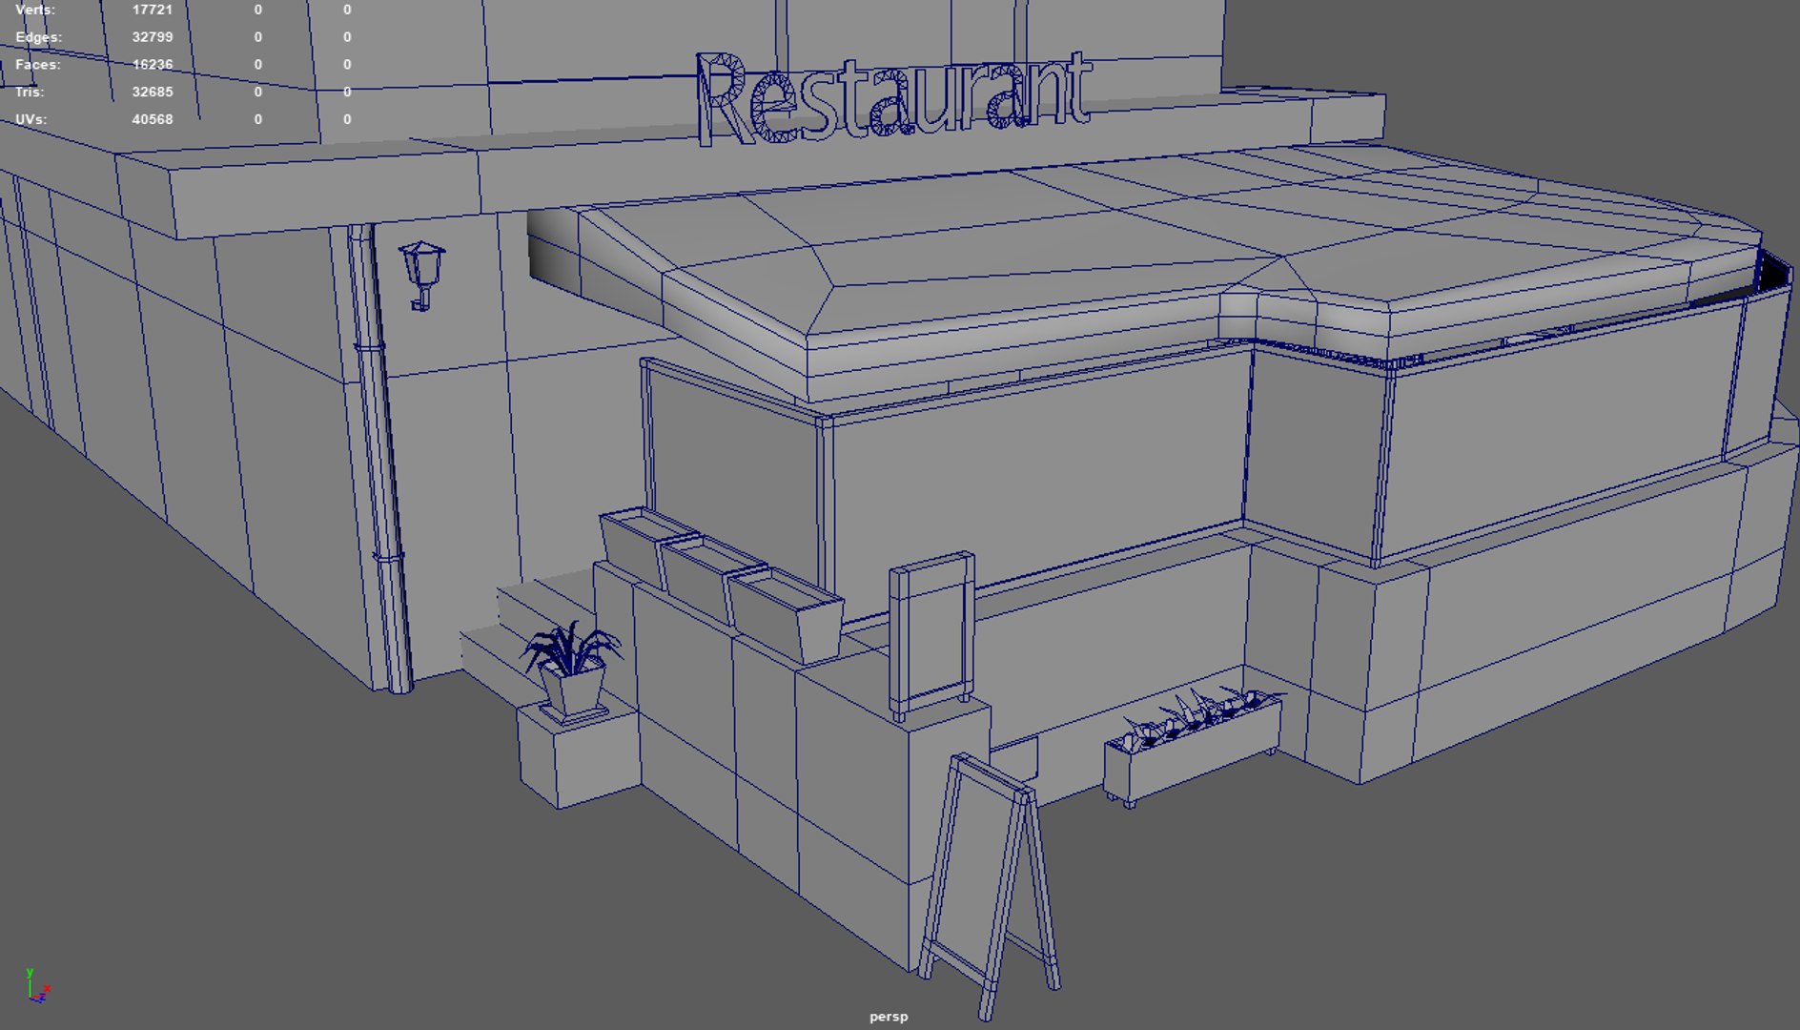Click the Faces count value 16236

point(153,65)
